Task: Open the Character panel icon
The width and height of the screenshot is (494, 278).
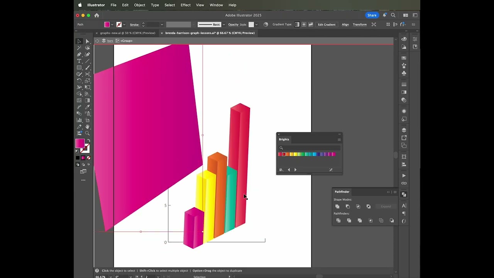Action: [404, 206]
